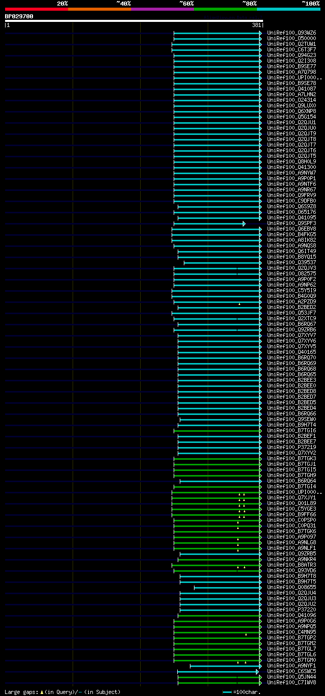Click the shorter cyan alignment bar for Q9SPF3
This screenshot has width=325, height=696.
(209, 224)
